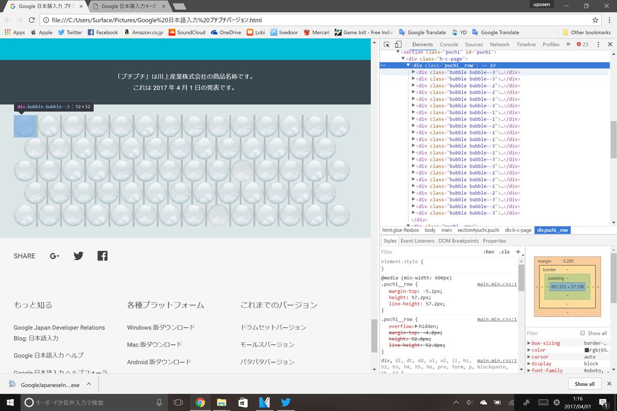Image resolution: width=617 pixels, height=411 pixels.
Task: Open the Chrome three-dot menu
Action: [609, 20]
